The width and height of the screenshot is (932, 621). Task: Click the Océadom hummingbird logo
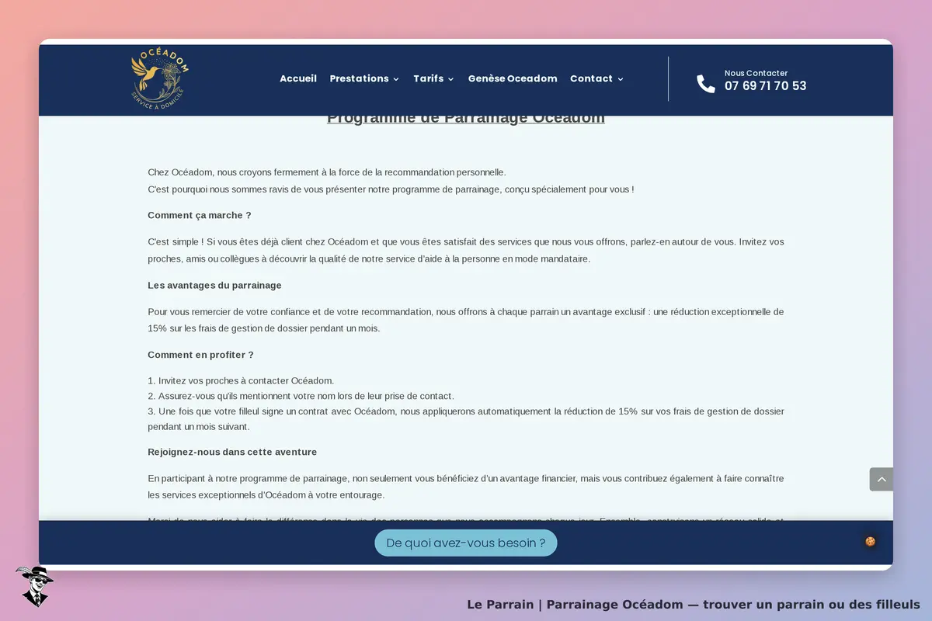(x=160, y=78)
